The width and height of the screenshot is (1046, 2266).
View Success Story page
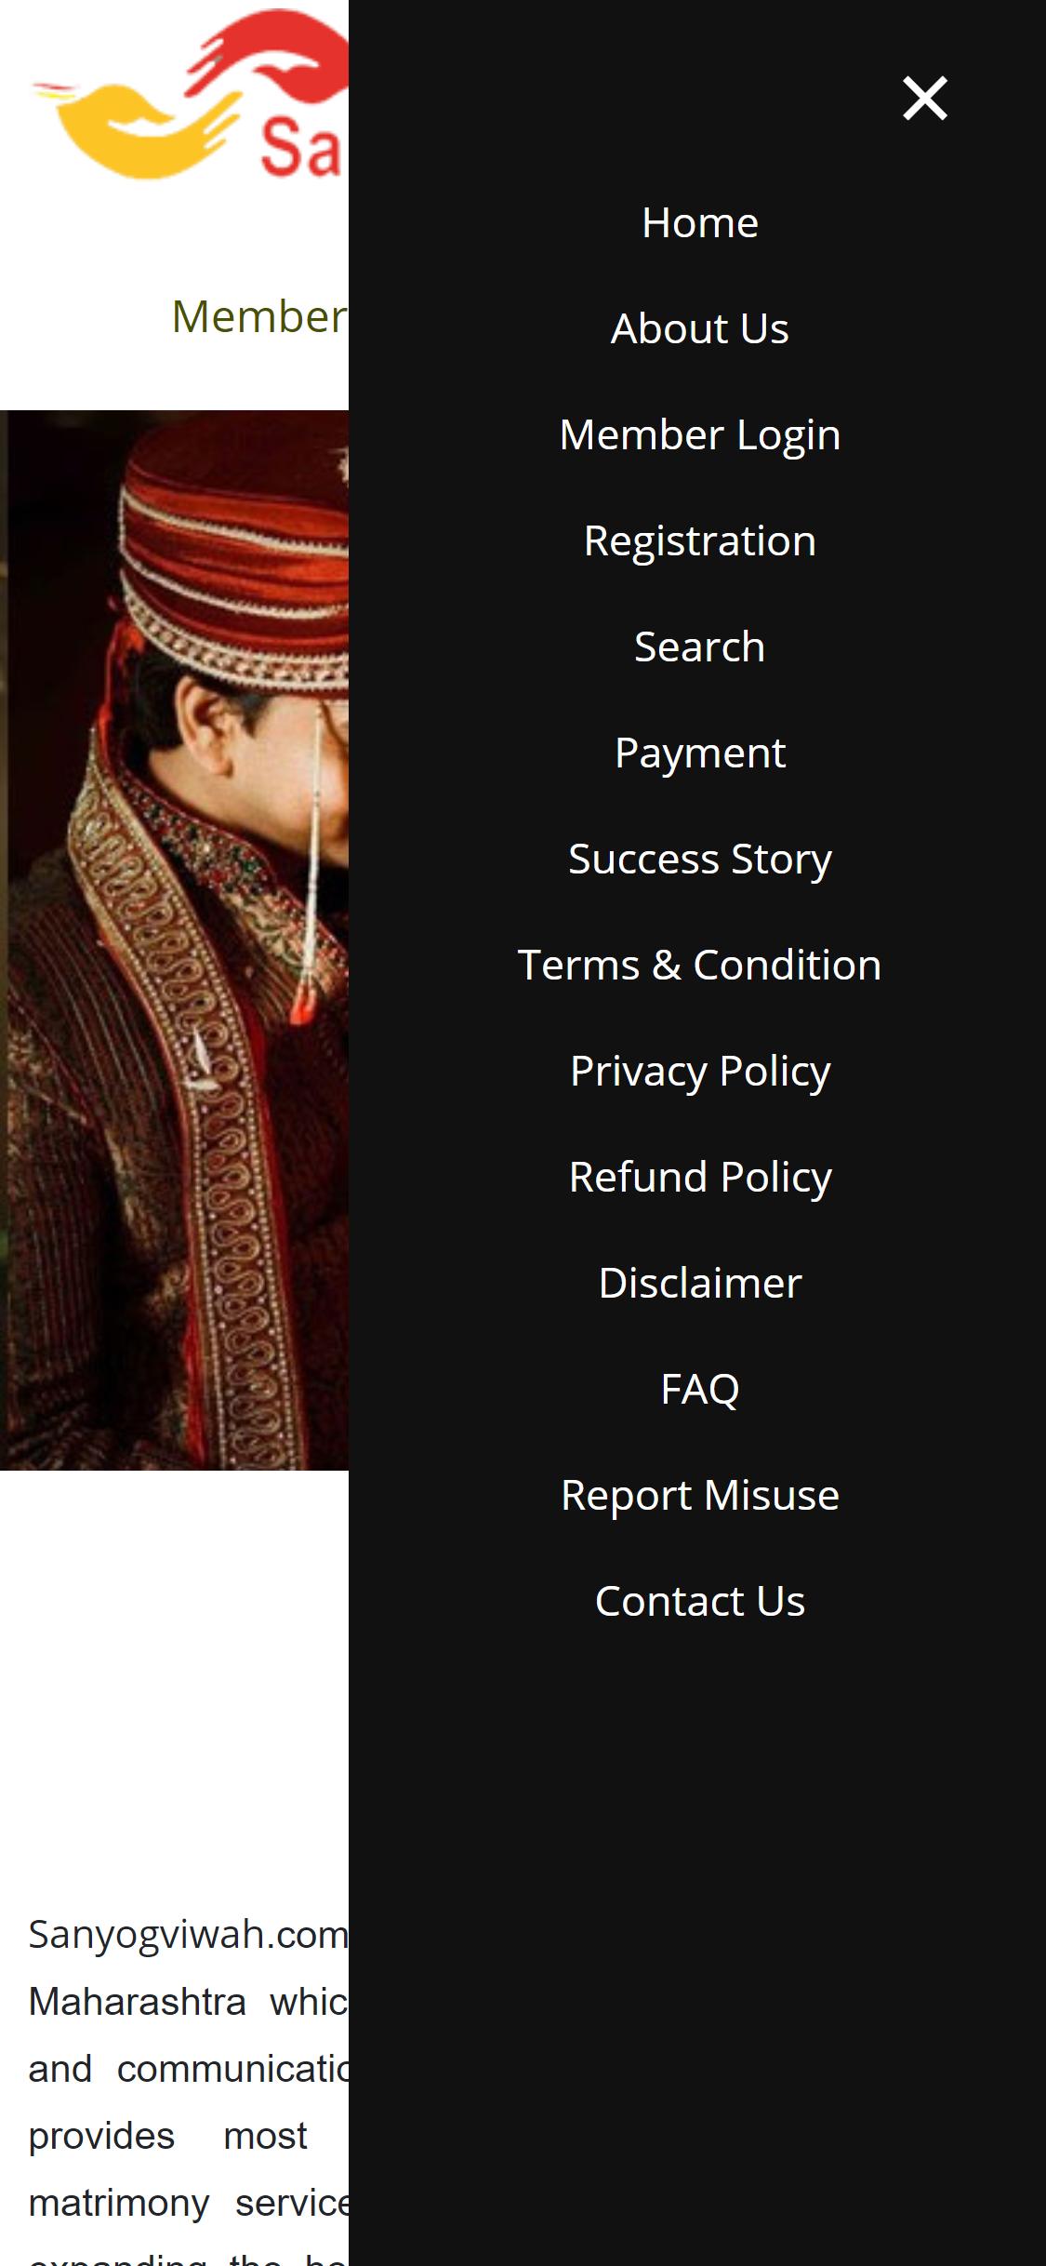[699, 860]
